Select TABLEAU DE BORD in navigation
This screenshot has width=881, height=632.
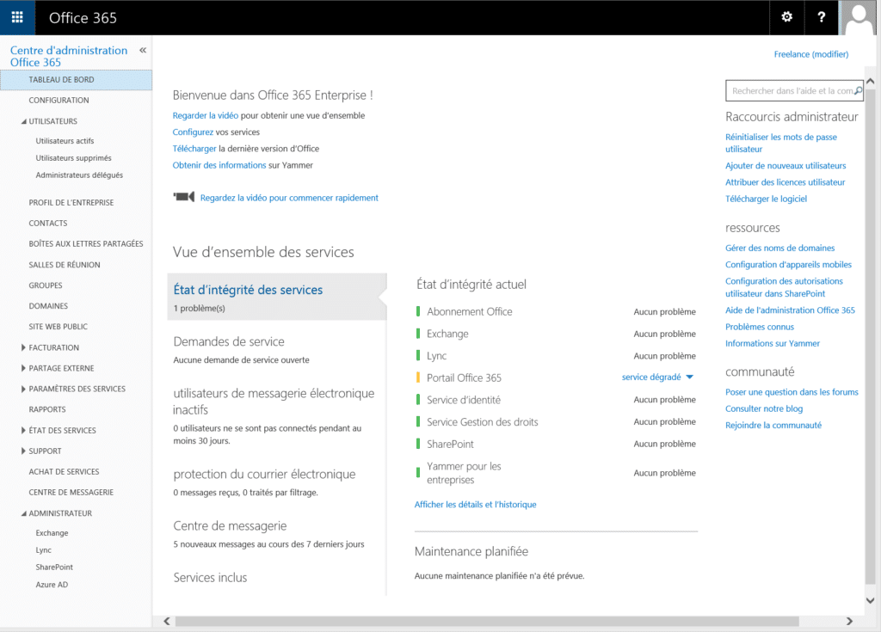click(x=76, y=80)
